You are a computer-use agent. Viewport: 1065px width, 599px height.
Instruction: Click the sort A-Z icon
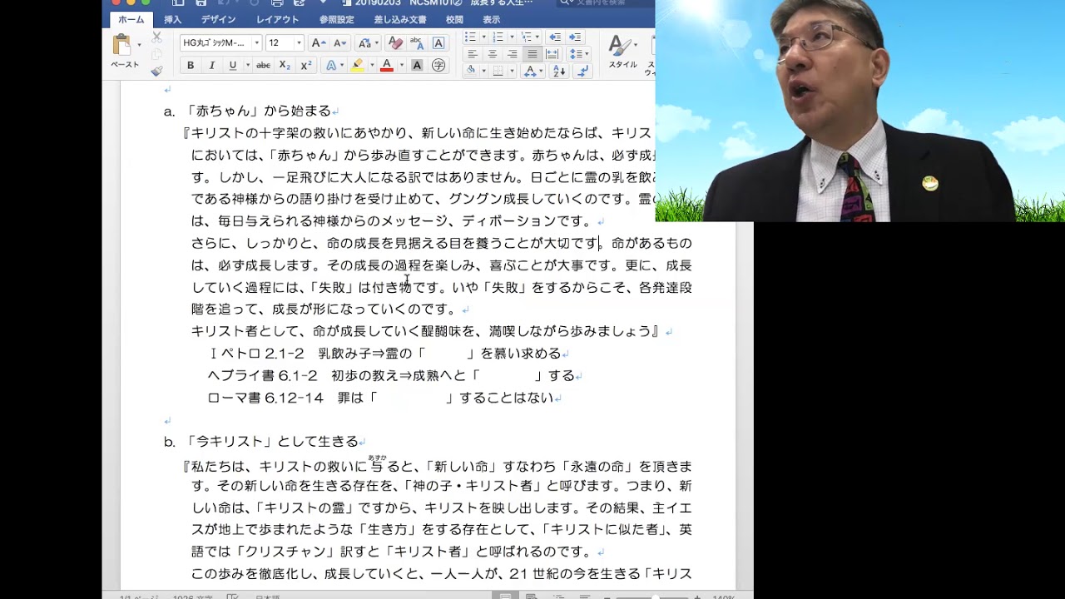pos(559,72)
